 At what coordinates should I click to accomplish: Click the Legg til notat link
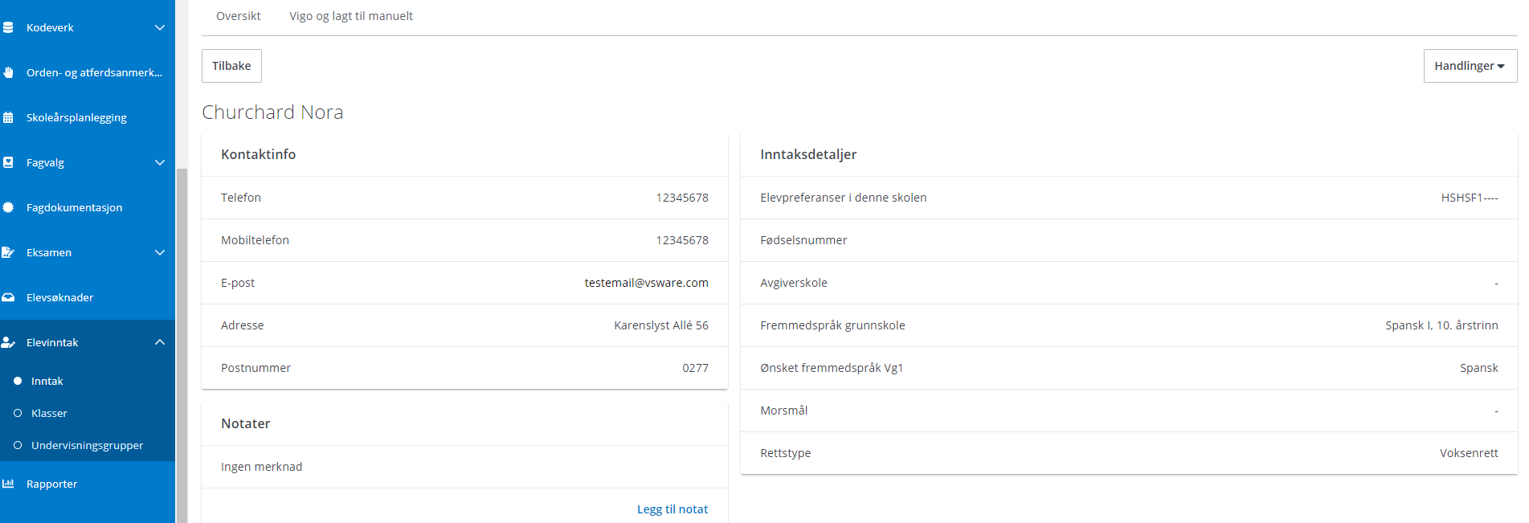pos(673,509)
